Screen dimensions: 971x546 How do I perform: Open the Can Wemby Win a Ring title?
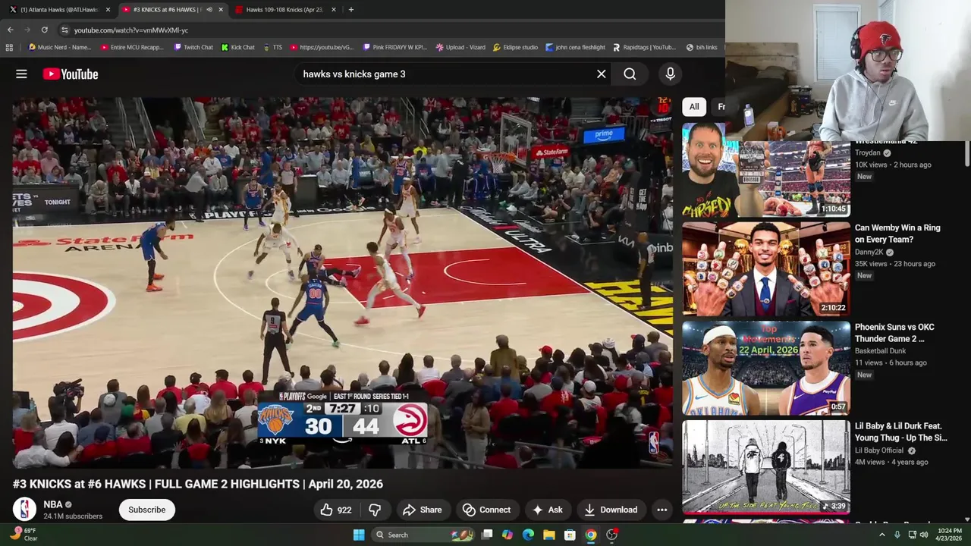(x=897, y=234)
